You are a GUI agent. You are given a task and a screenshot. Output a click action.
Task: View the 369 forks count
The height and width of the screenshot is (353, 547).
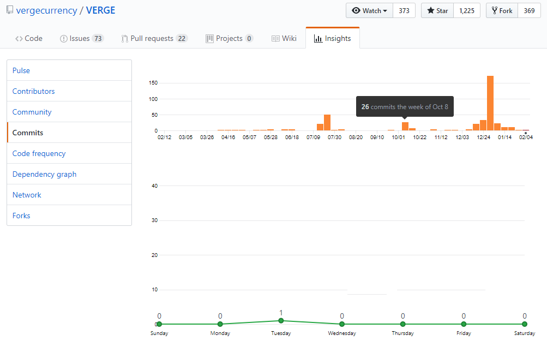click(x=529, y=10)
